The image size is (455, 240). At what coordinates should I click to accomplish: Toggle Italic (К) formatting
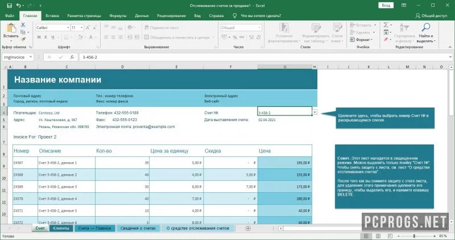tap(46, 37)
